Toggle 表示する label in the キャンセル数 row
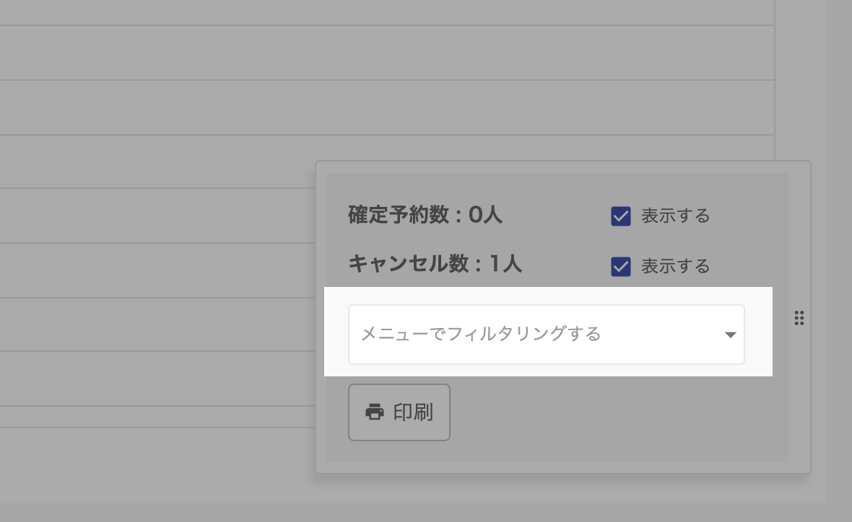 [675, 267]
